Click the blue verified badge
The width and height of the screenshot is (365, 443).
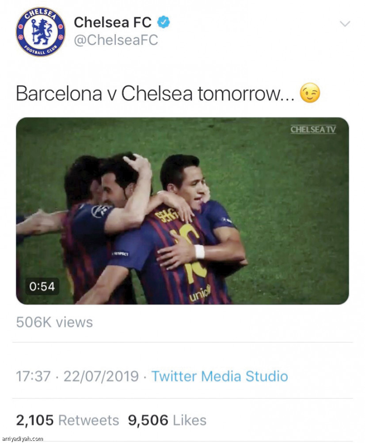pyautogui.click(x=163, y=22)
